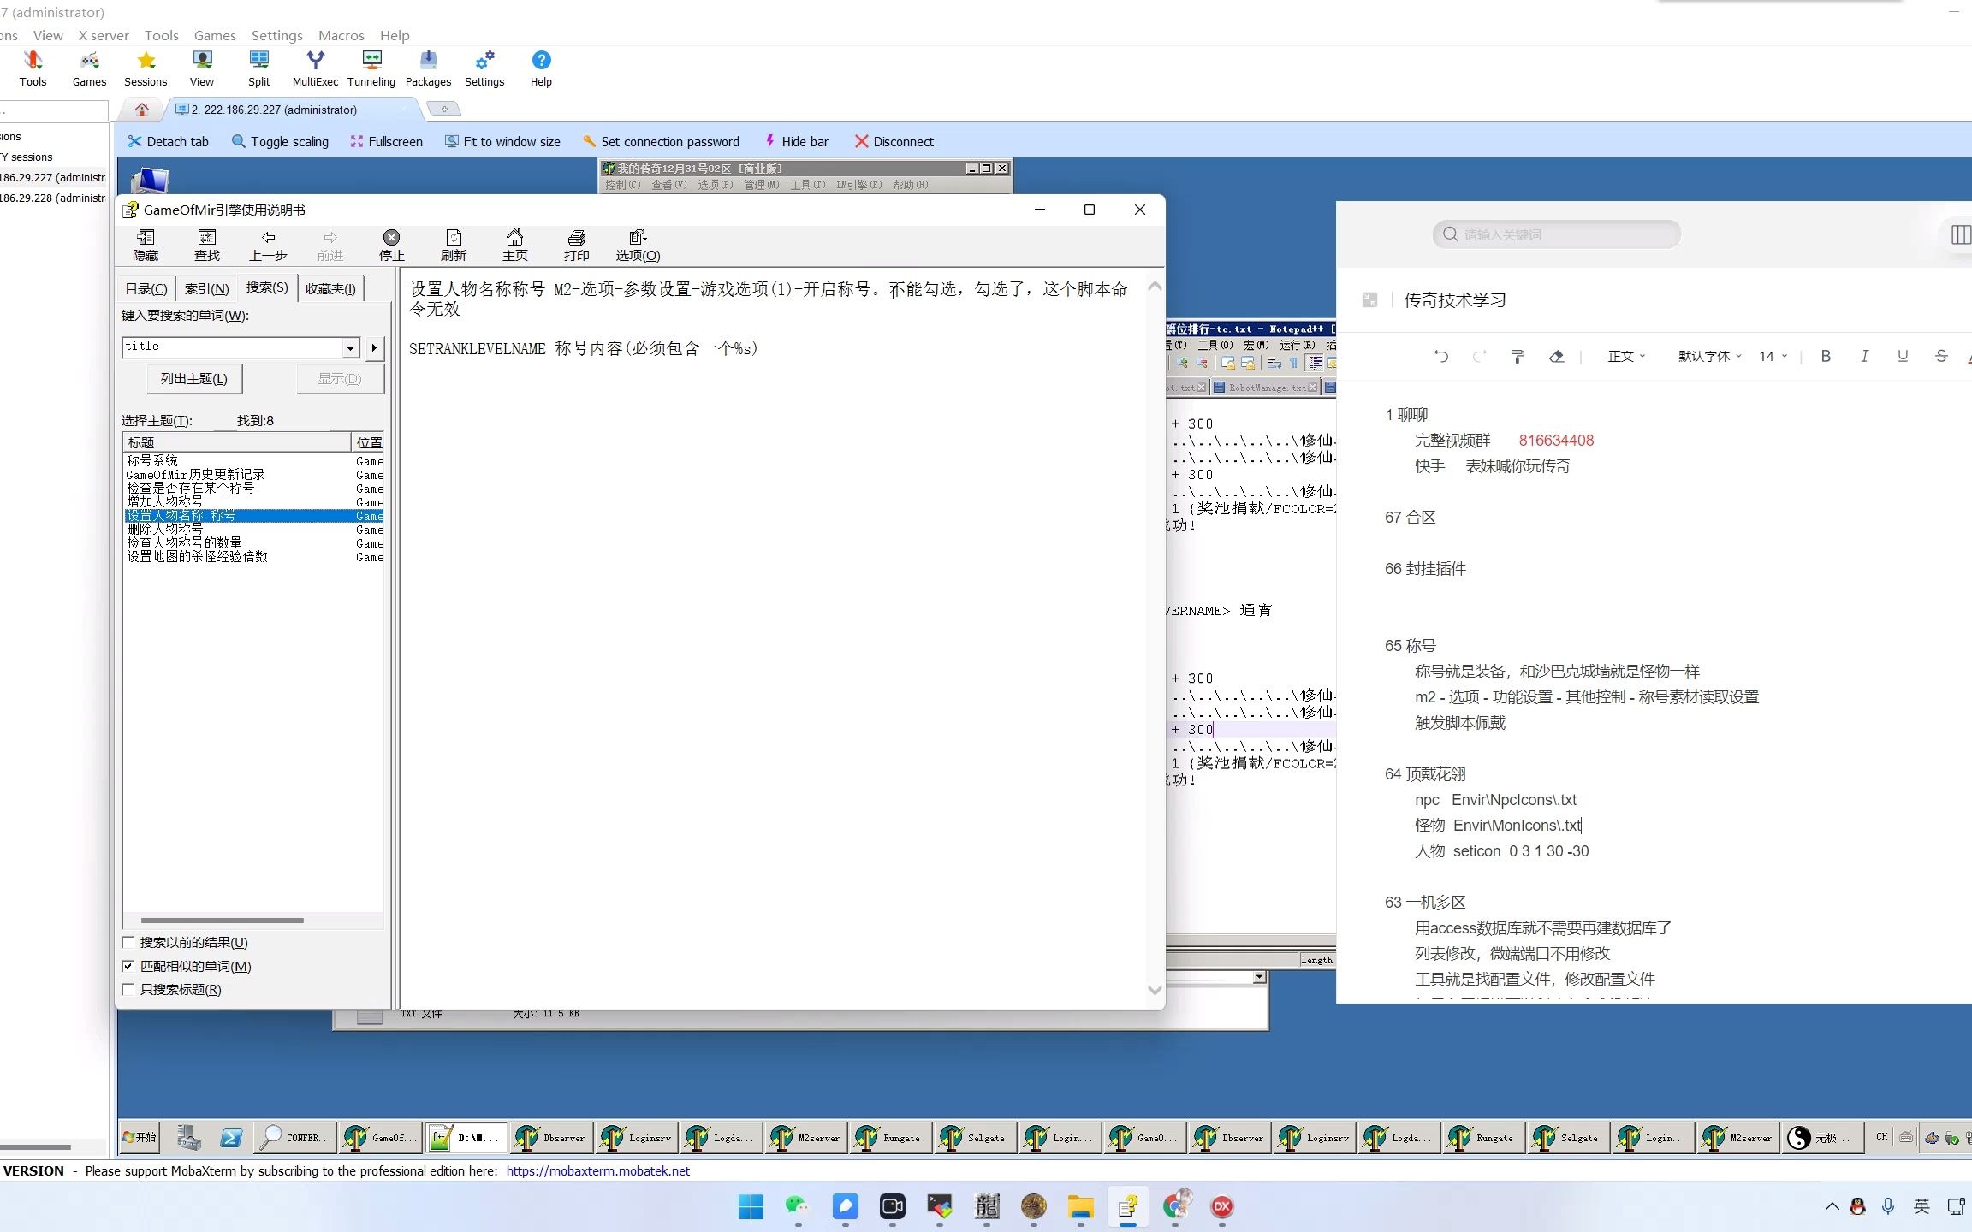
Task: Check 只搜索标题 checkbox
Action: [x=128, y=990]
